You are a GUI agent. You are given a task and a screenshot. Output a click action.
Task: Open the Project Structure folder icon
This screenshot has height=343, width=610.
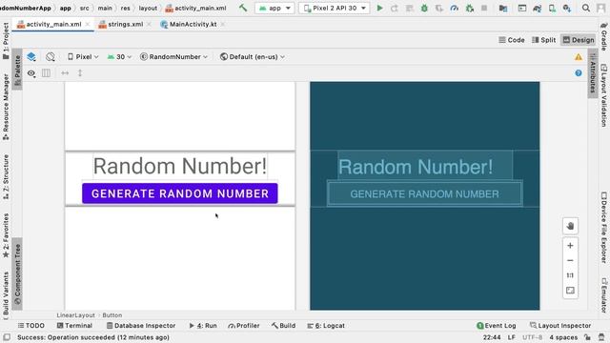click(503, 8)
